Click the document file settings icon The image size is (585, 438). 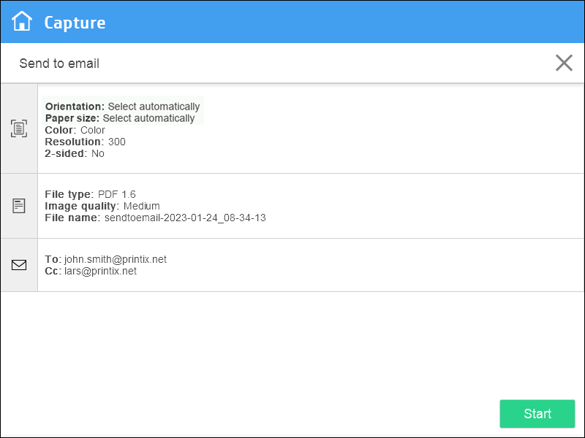pyautogui.click(x=19, y=206)
